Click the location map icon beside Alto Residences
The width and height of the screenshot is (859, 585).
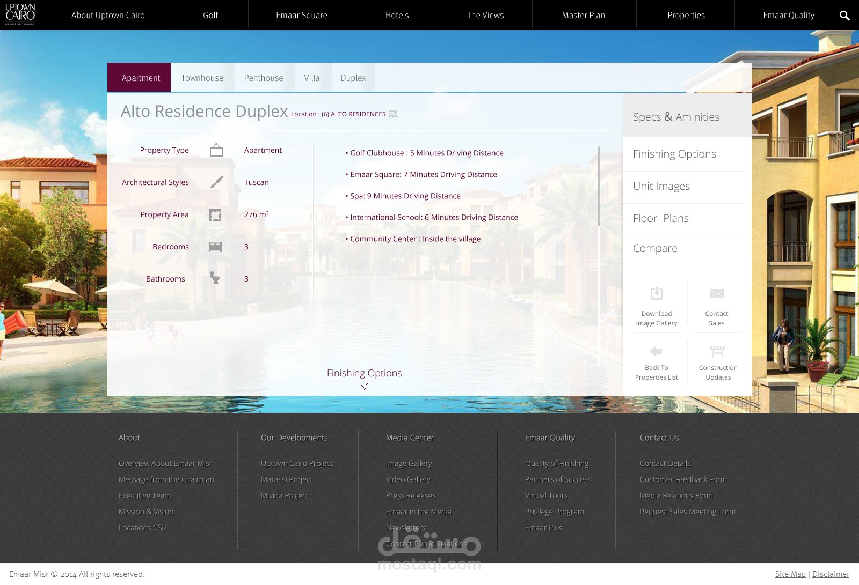coord(393,114)
